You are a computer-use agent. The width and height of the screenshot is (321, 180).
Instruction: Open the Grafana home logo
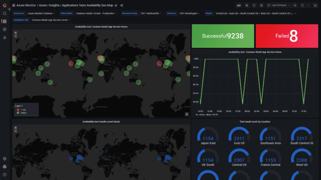[x=5, y=5]
